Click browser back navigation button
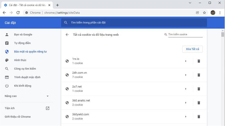 tap(4, 13)
